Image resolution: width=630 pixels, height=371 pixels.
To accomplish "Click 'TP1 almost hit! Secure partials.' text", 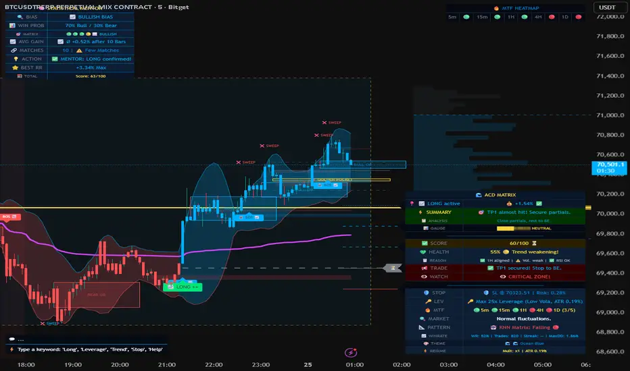I will tap(529, 212).
